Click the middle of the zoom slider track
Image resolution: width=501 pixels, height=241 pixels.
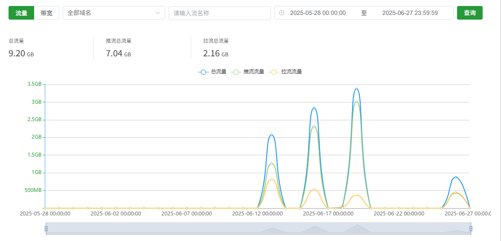coord(258,229)
